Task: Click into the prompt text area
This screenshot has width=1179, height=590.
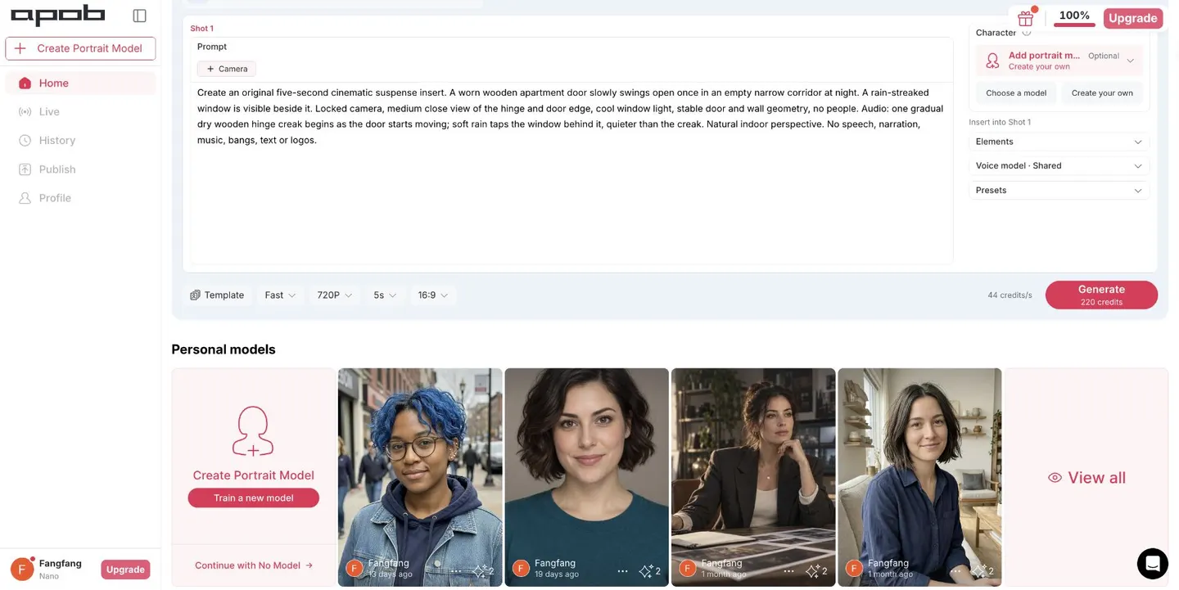Action: click(x=571, y=172)
